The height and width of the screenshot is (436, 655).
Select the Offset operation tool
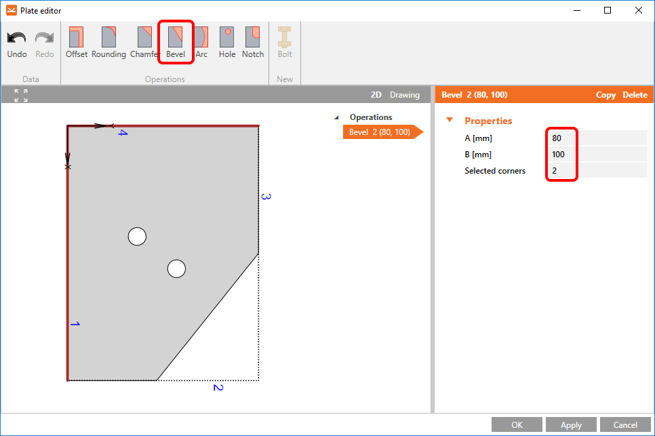77,42
